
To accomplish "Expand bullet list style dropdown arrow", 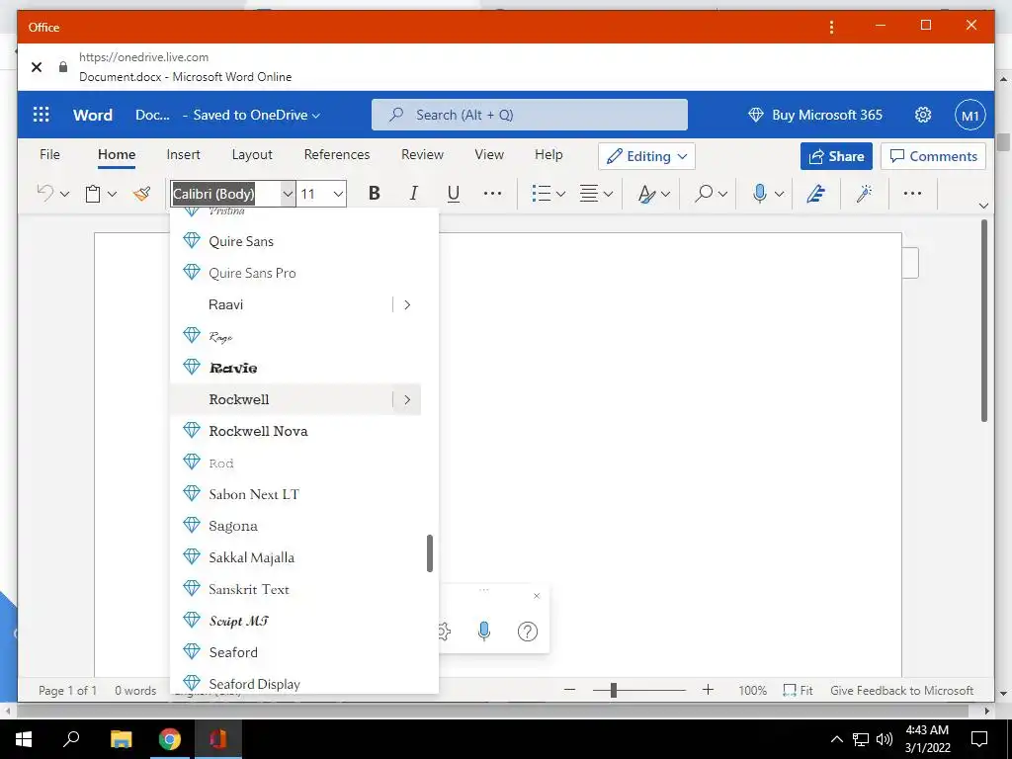I will pos(561,194).
